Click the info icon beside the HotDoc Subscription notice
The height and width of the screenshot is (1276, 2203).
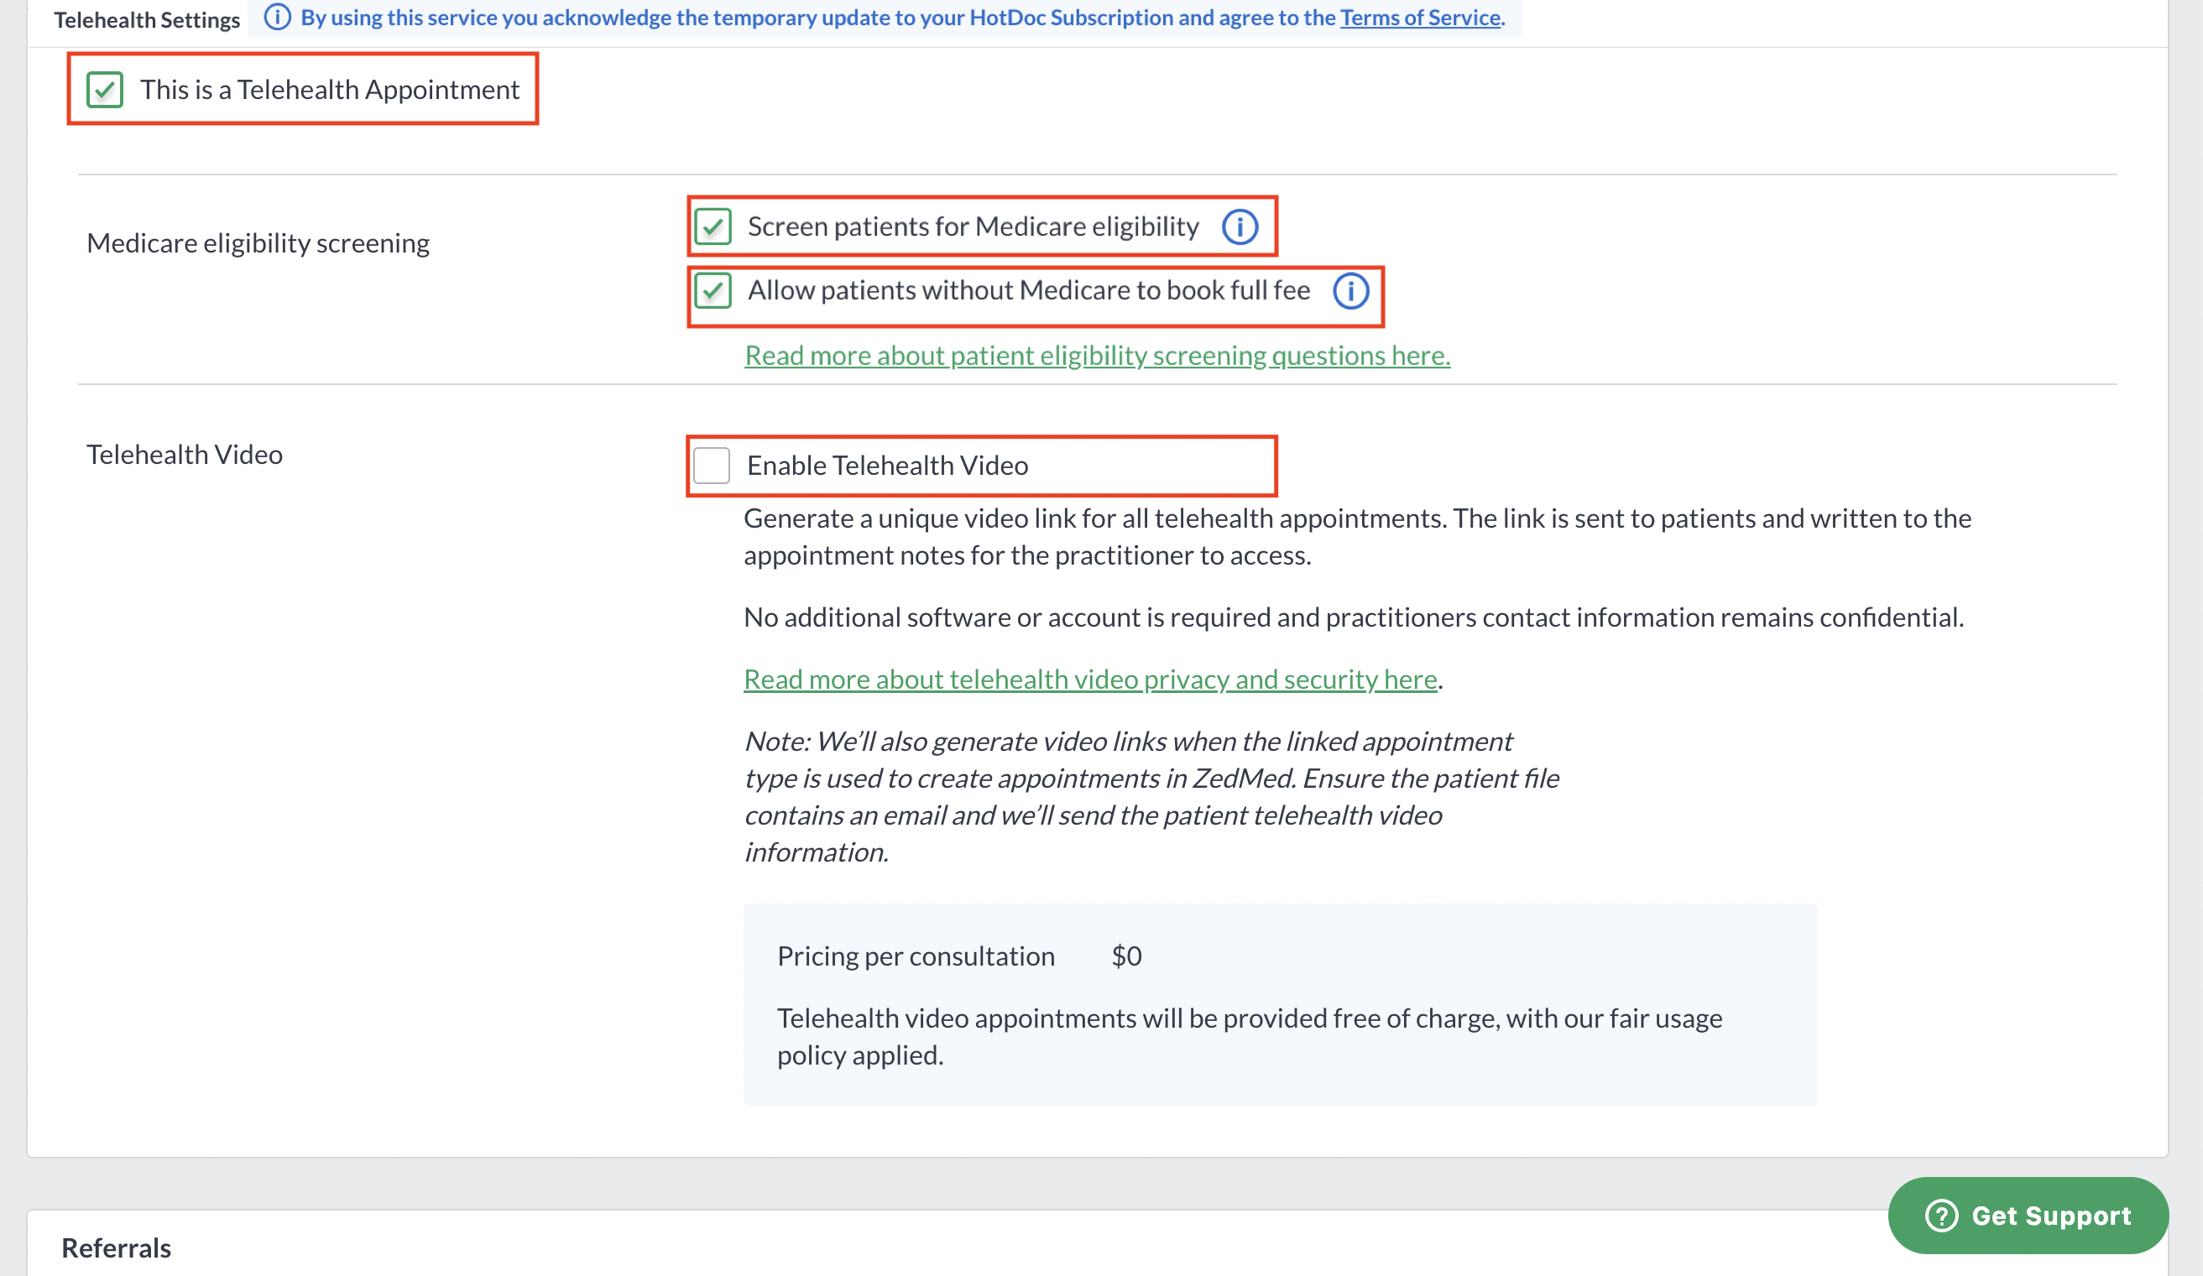[277, 18]
